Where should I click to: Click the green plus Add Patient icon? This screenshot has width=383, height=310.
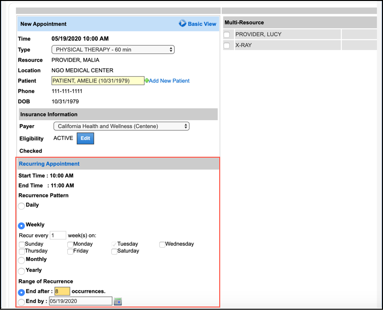(x=146, y=81)
